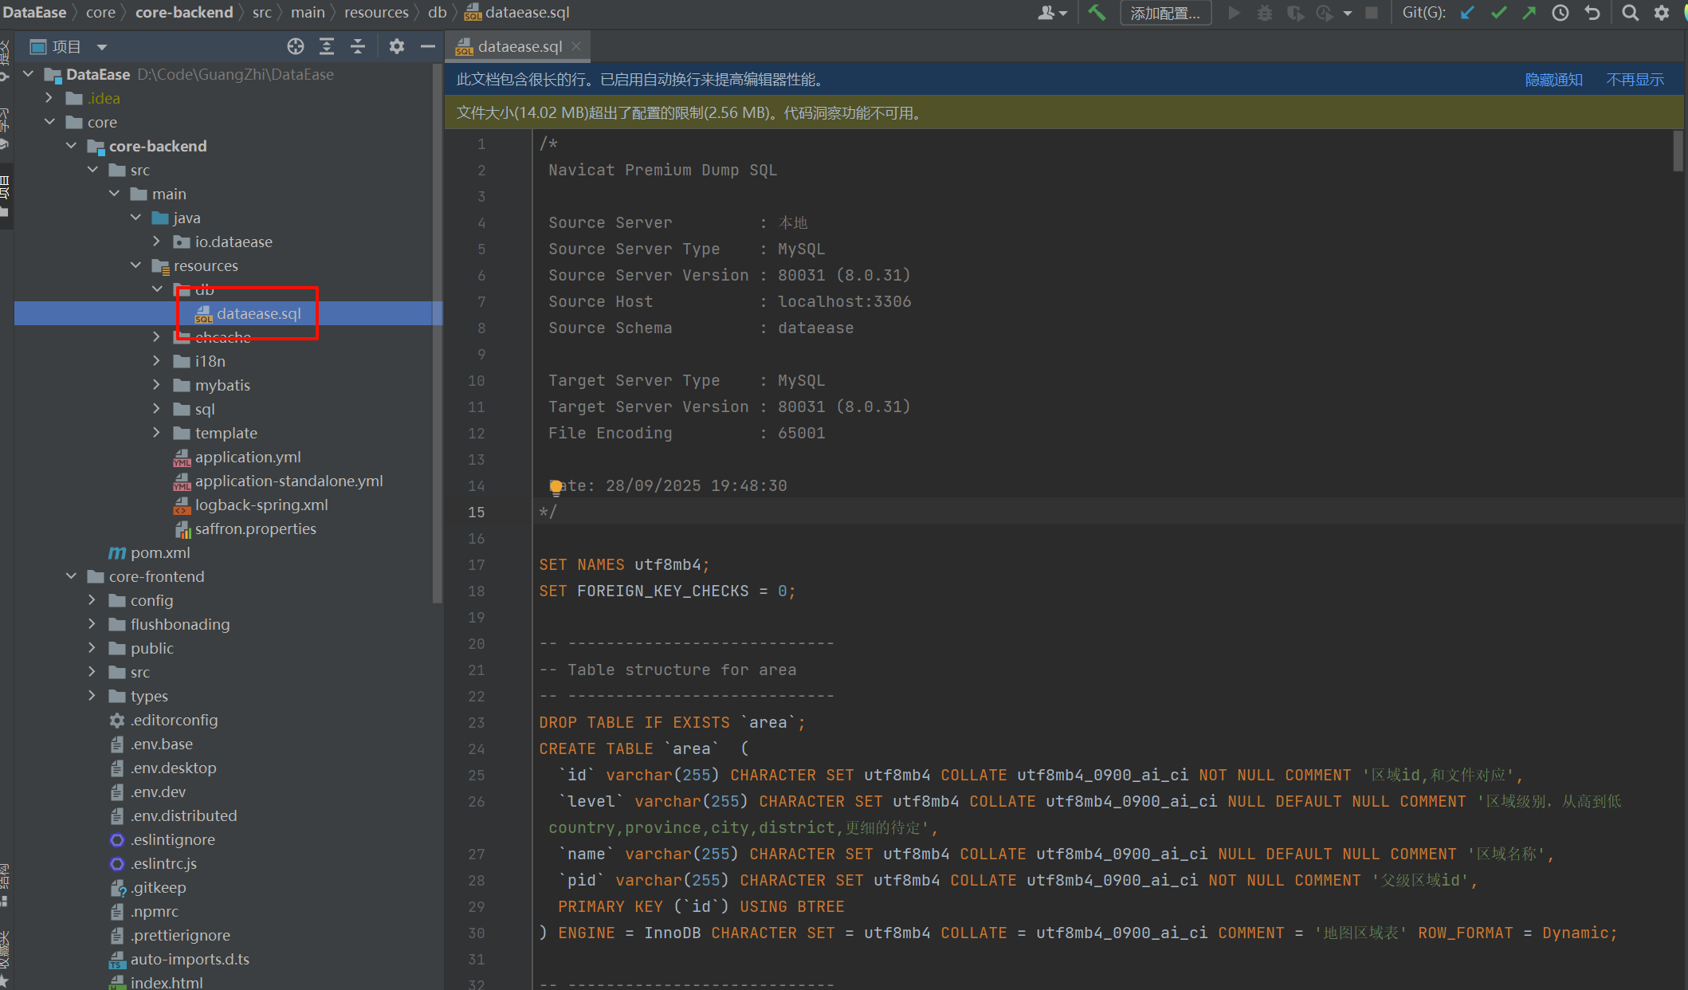
Task: Click the Git push arrow icon
Action: [1529, 13]
